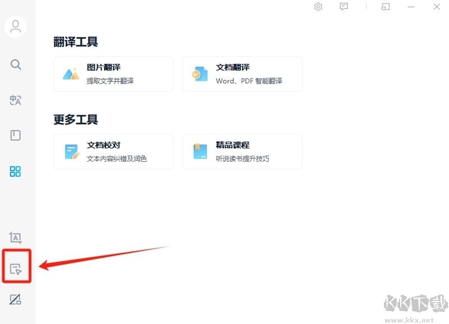Open the feedback message bubble
The width and height of the screenshot is (449, 324).
click(x=343, y=7)
